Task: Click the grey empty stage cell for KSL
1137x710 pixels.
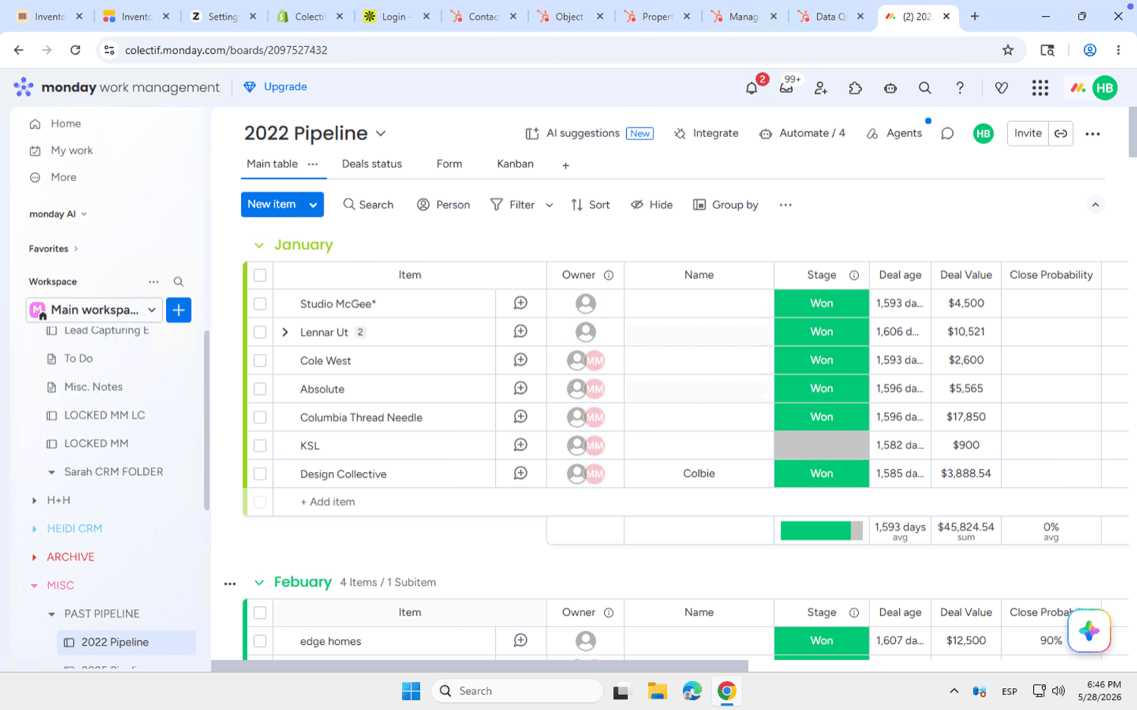Action: click(x=822, y=445)
